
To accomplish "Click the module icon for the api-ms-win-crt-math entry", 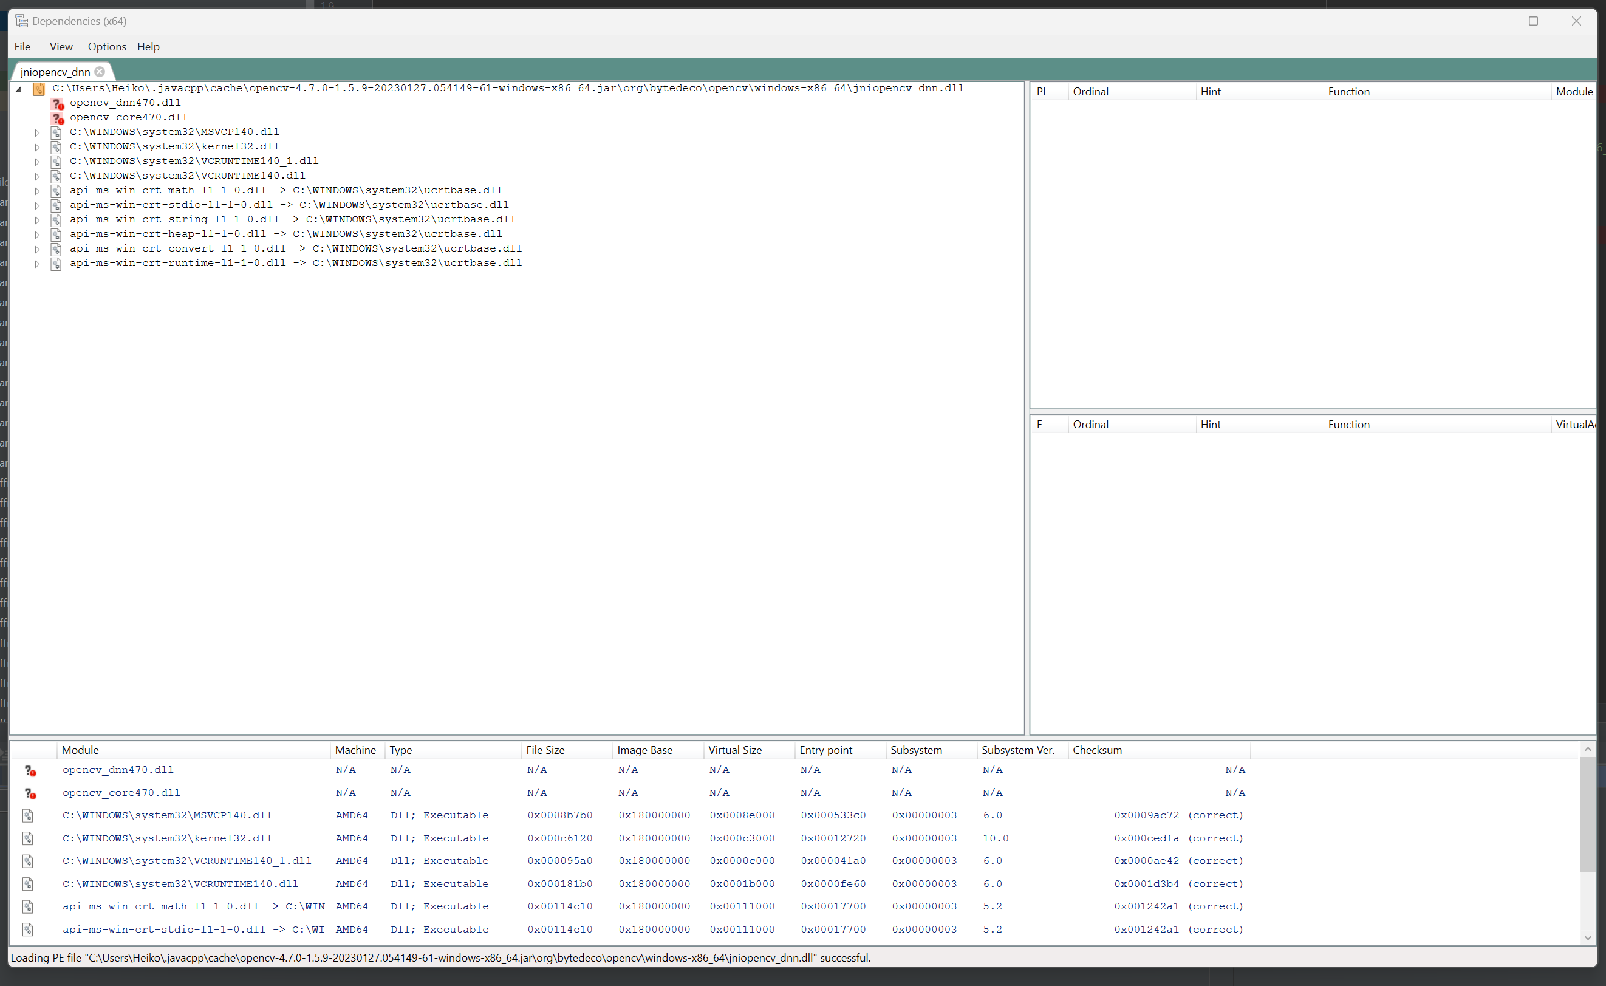I will [x=27, y=906].
